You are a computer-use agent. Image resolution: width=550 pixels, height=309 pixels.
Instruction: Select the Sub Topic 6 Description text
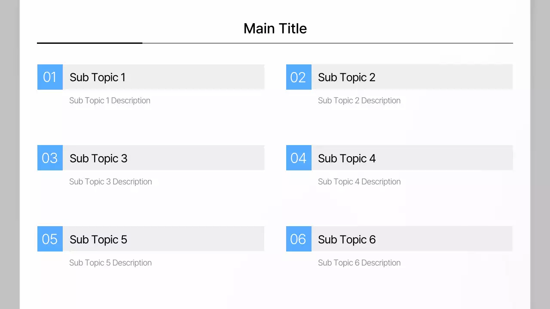click(x=359, y=263)
